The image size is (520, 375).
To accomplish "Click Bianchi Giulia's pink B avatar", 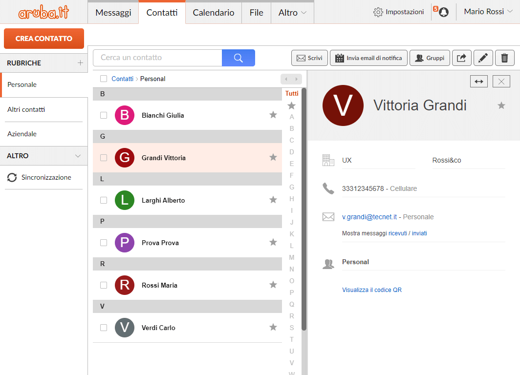I will point(124,115).
